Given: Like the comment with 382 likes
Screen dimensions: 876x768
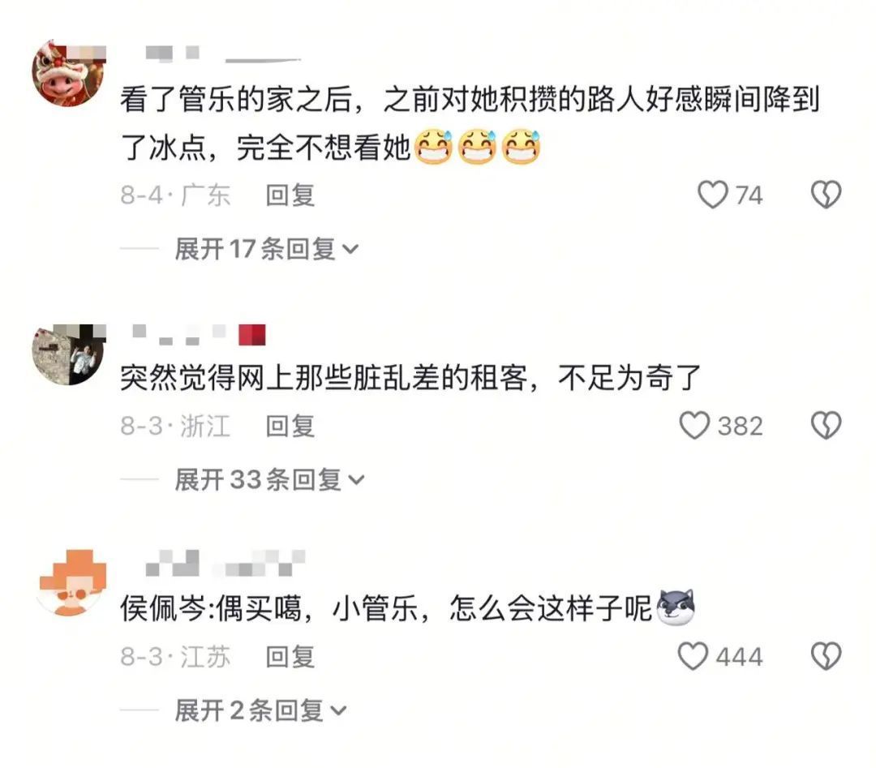Looking at the screenshot, I should (x=694, y=425).
